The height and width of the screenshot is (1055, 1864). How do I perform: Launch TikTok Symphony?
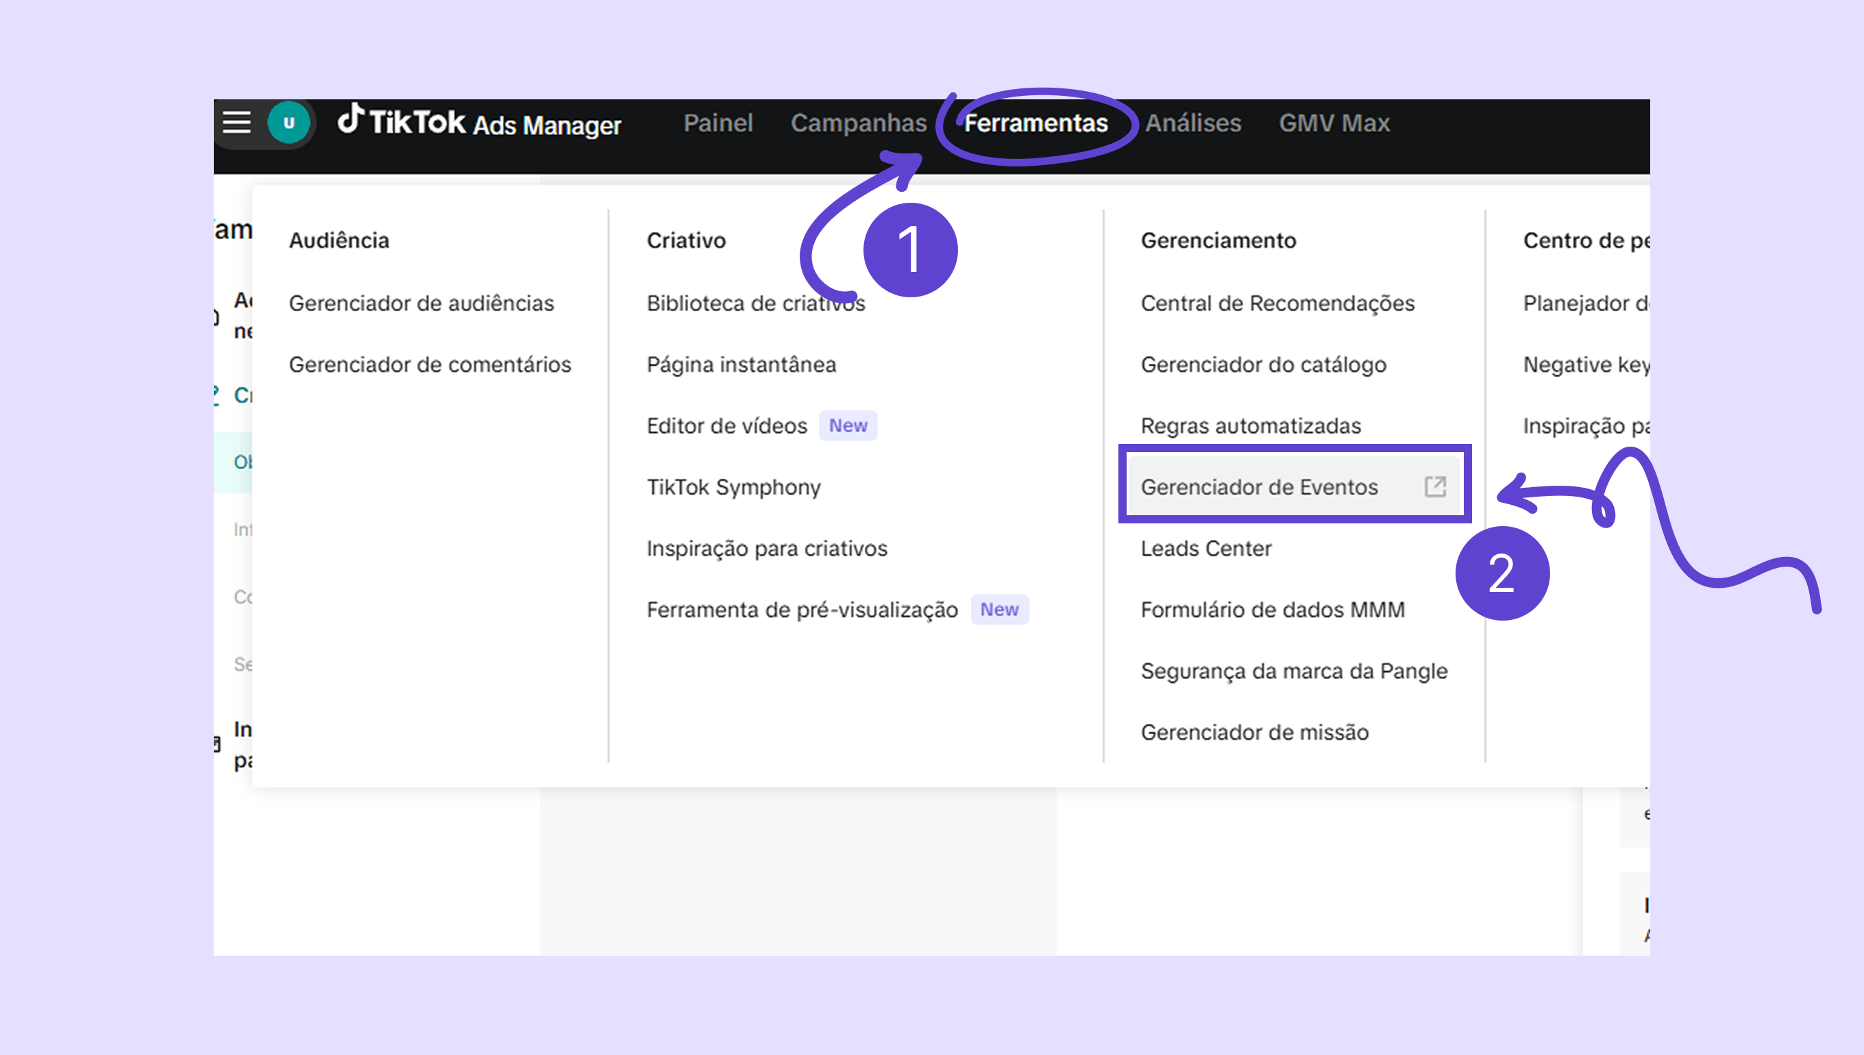[733, 487]
